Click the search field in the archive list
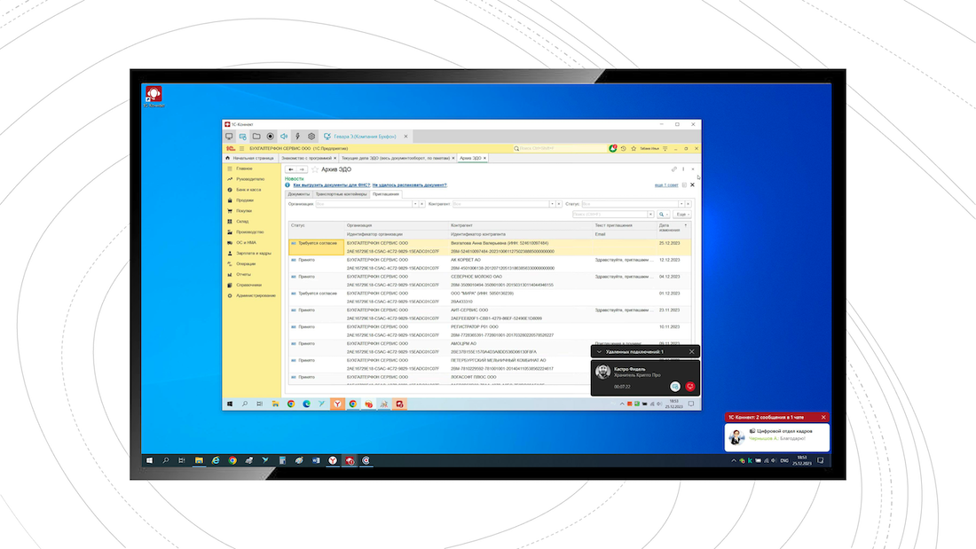 609,215
